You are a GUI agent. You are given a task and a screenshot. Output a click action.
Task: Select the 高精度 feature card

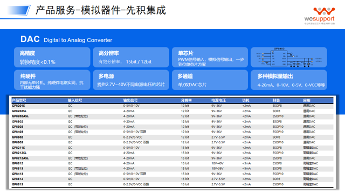[x=52, y=57]
